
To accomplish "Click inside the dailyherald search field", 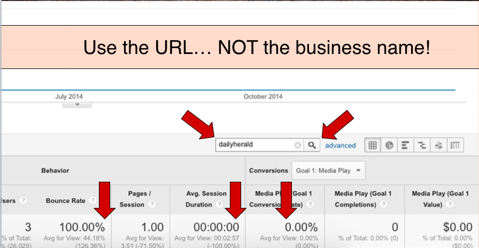I will pyautogui.click(x=254, y=145).
